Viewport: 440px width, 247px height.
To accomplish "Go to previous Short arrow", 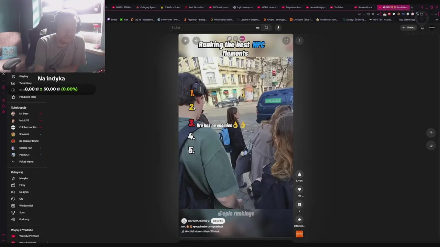I will coord(431,133).
